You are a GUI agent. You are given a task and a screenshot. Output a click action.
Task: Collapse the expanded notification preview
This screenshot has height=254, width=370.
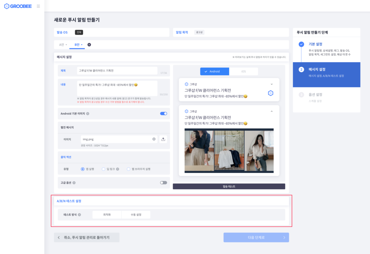pyautogui.click(x=272, y=111)
